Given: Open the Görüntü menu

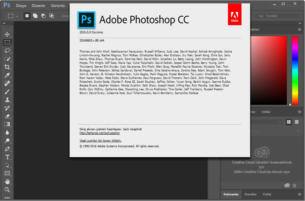Looking at the screenshot, I should [x=58, y=6].
